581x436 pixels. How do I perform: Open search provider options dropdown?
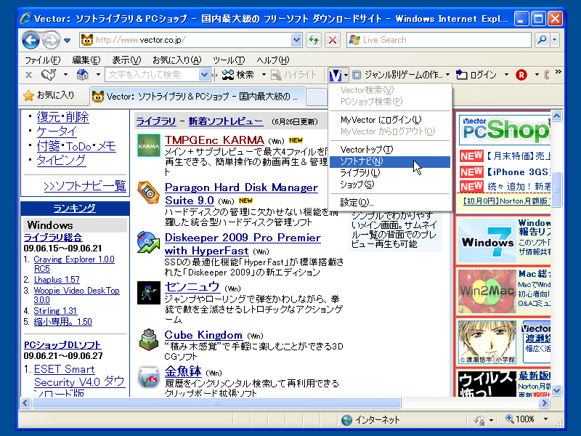[x=555, y=40]
